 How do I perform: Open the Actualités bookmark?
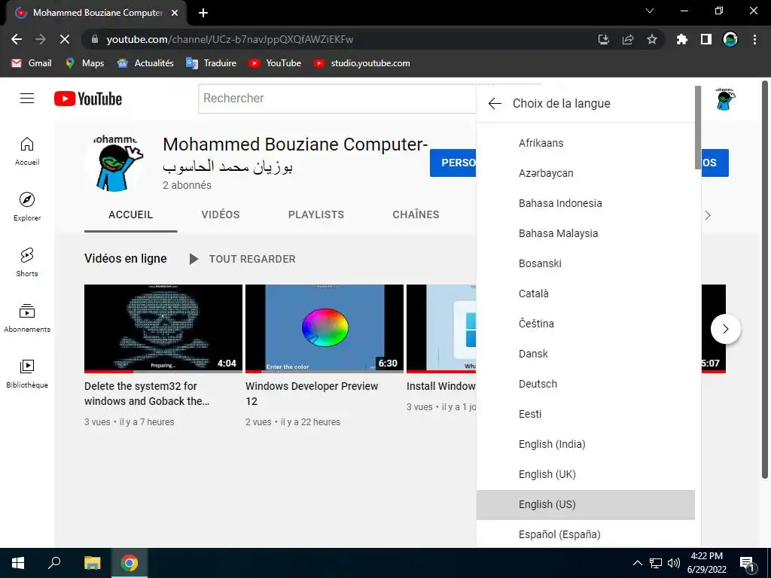(145, 63)
